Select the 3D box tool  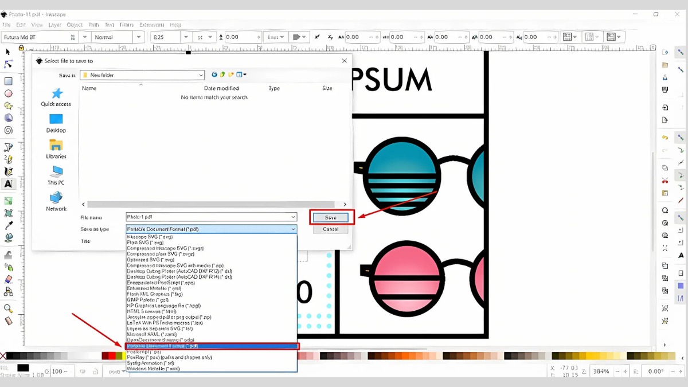(x=9, y=118)
